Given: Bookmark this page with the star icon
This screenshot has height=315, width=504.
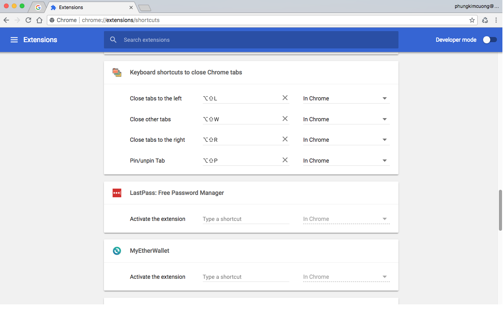Looking at the screenshot, I should (x=472, y=20).
